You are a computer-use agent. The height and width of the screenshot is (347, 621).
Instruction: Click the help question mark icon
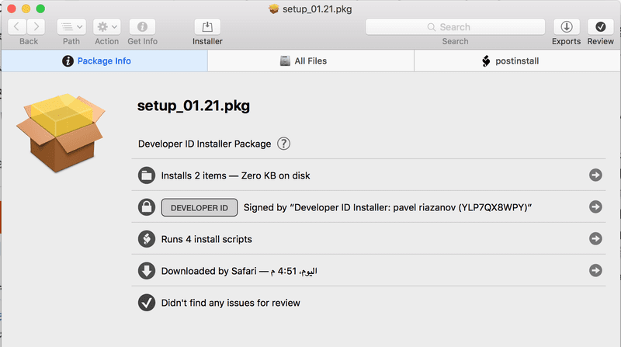(x=284, y=144)
